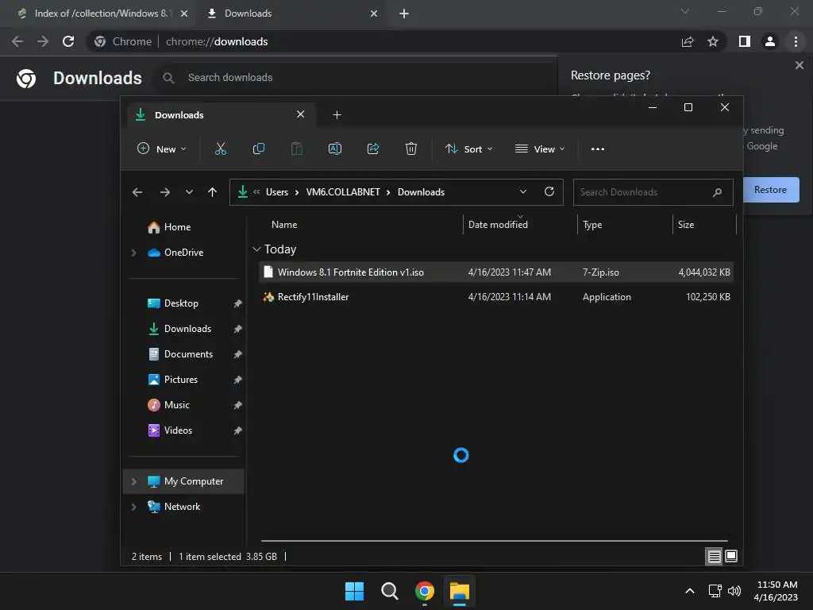Viewport: 813px width, 610px height.
Task: Show hidden tray icons chevron
Action: click(690, 591)
